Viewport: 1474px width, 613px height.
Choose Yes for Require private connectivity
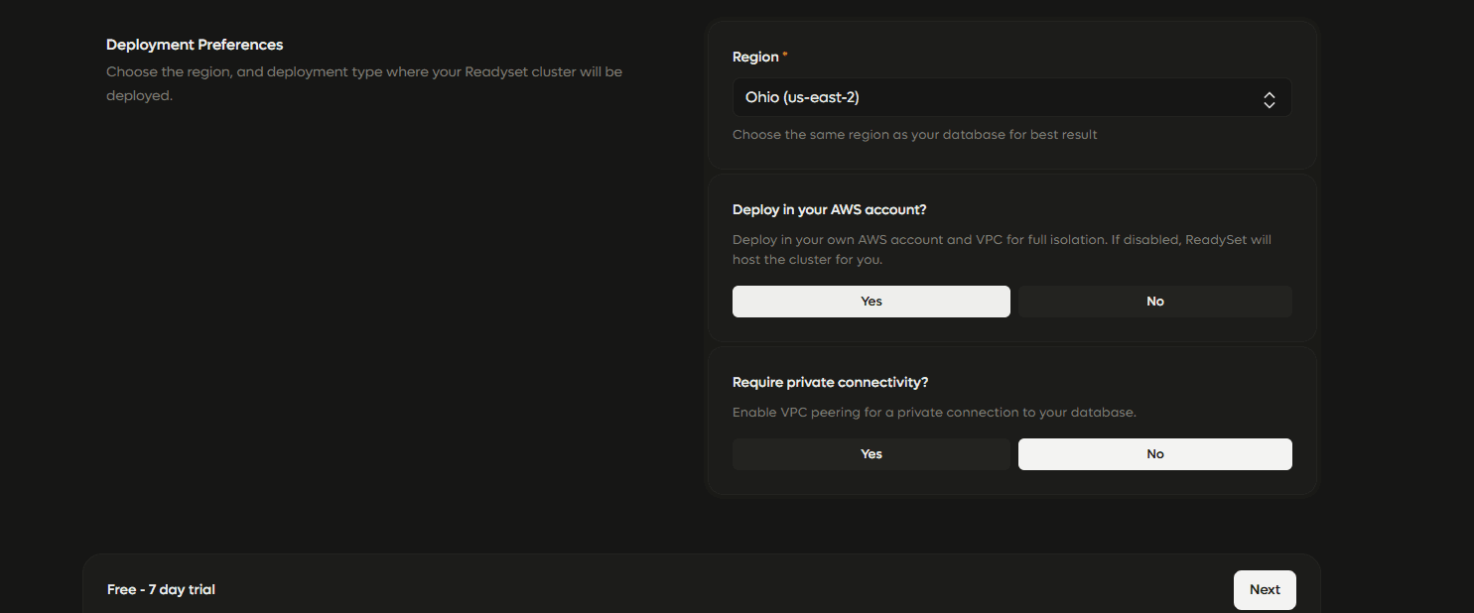click(x=871, y=454)
